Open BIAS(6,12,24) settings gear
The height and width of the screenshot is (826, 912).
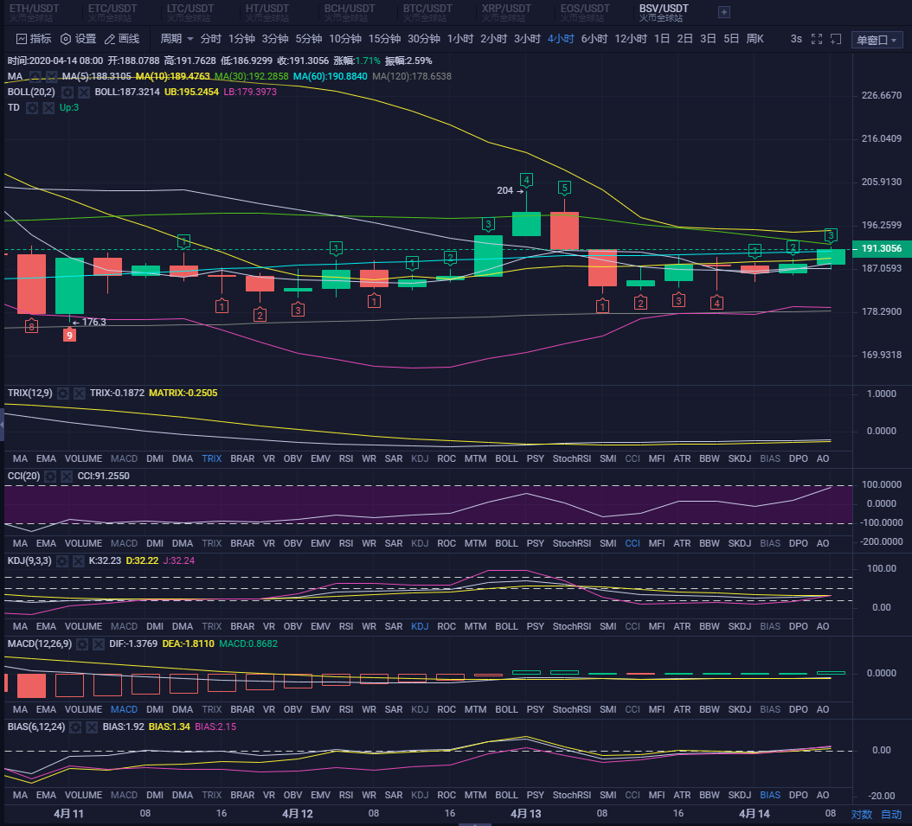tap(75, 727)
